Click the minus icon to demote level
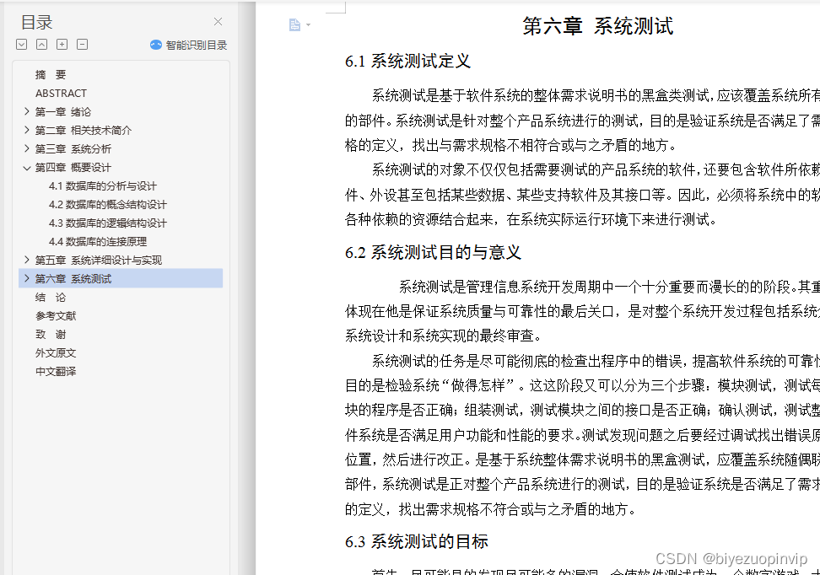Viewport: 820px width, 575px height. pos(82,45)
